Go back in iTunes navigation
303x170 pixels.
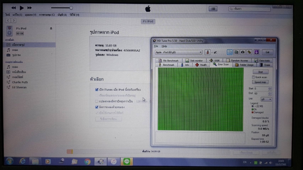[8, 20]
